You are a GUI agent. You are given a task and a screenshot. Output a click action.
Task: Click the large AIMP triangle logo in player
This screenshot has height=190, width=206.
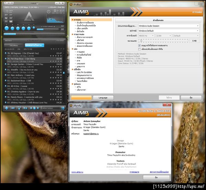click(x=29, y=17)
